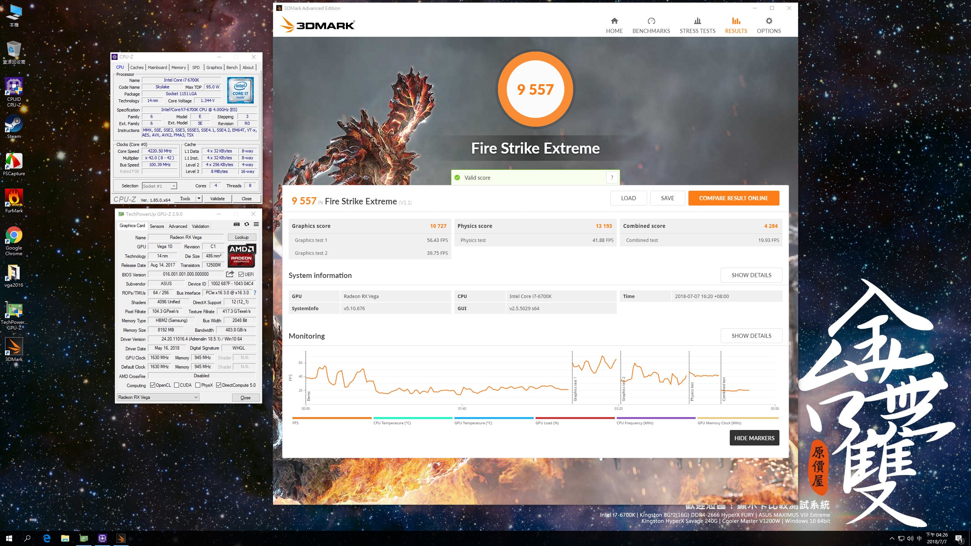The width and height of the screenshot is (971, 546).
Task: Open the OPTIONS gear in 3DMark
Action: pos(769,25)
